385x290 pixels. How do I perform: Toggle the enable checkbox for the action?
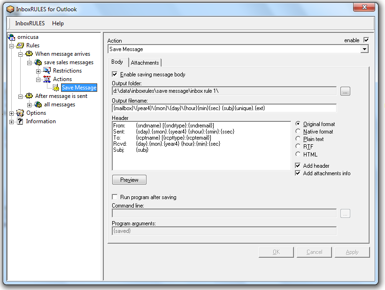pyautogui.click(x=366, y=40)
